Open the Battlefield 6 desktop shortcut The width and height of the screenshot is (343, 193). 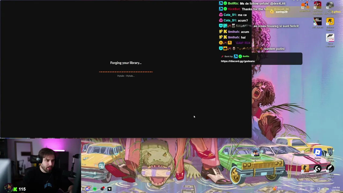click(255, 155)
